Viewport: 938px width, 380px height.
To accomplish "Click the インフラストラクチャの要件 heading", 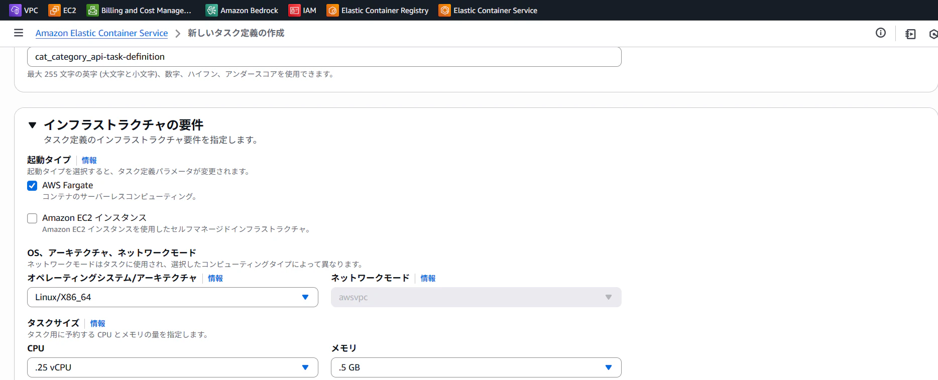I will point(124,124).
